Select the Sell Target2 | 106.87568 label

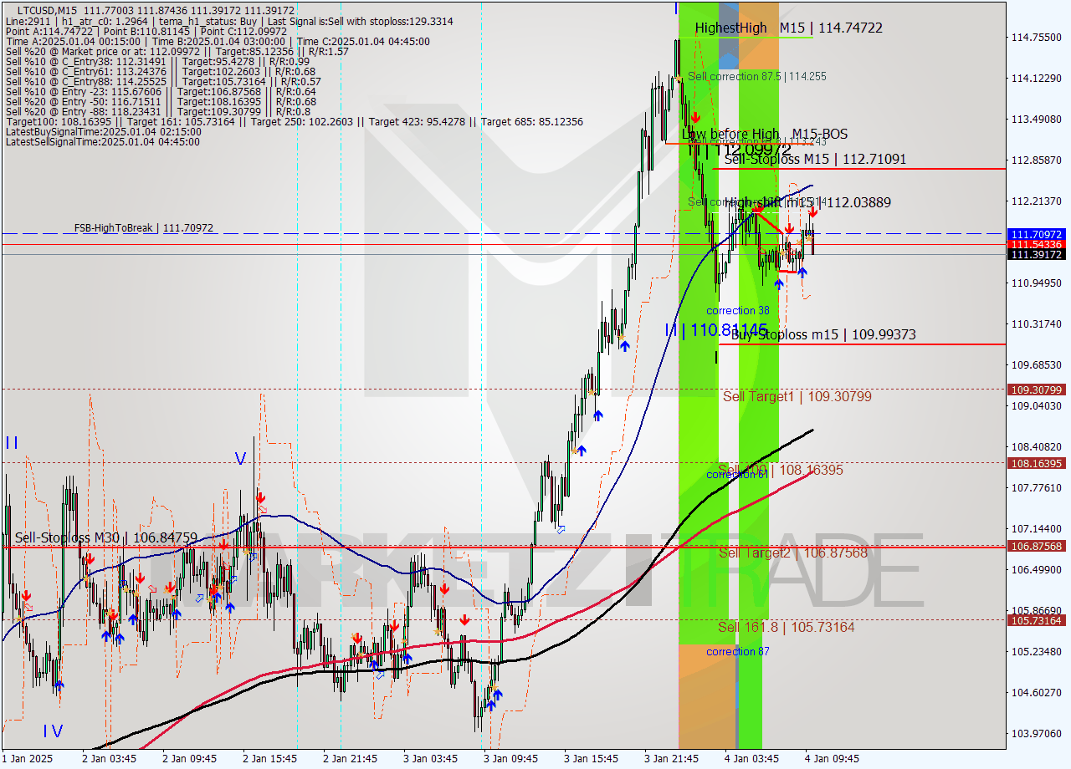point(793,553)
